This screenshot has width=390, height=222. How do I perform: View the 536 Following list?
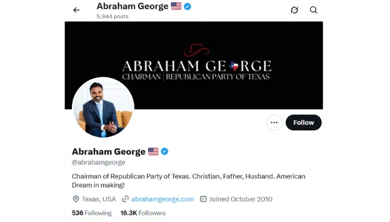coord(92,213)
